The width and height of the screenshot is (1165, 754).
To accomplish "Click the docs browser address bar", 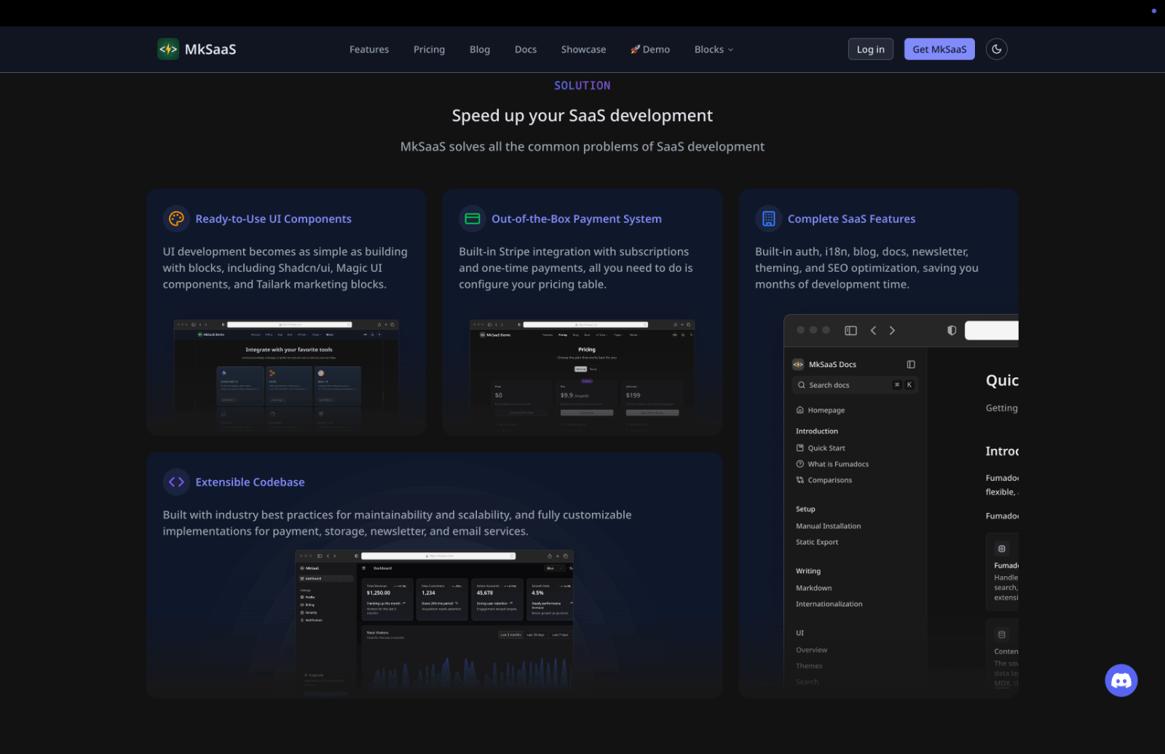I will tap(992, 331).
